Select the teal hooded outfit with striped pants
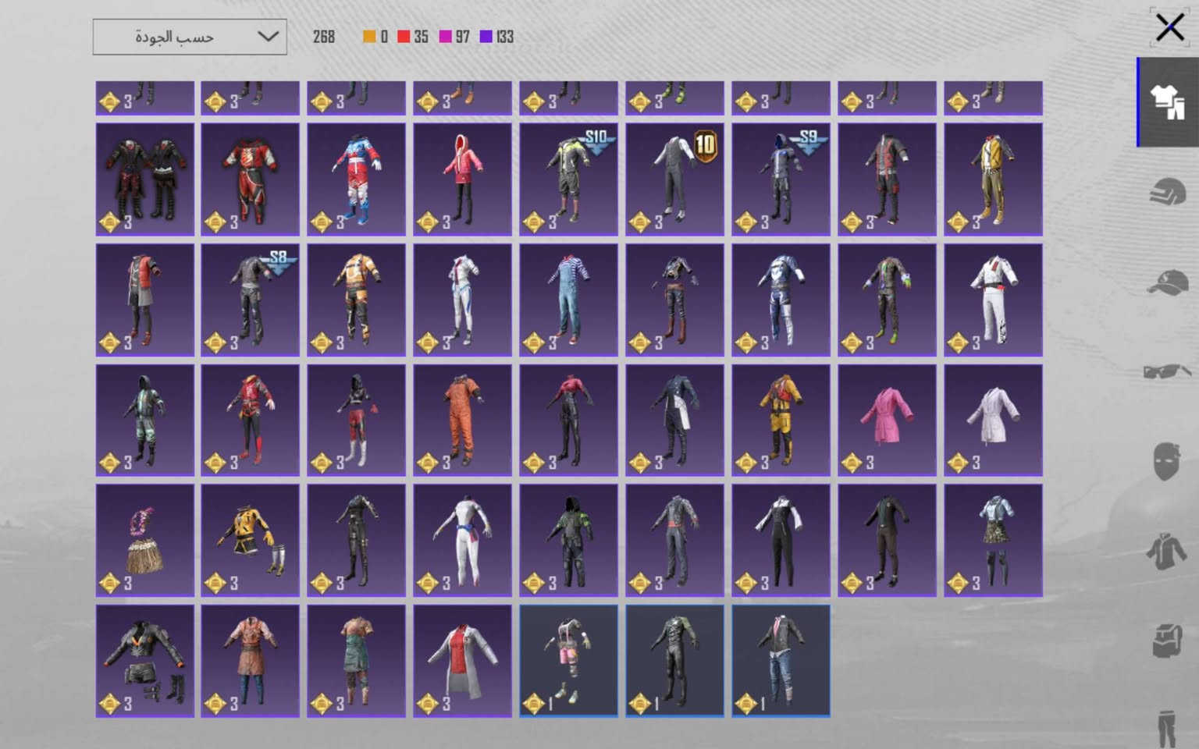This screenshot has height=749, width=1199. point(144,421)
